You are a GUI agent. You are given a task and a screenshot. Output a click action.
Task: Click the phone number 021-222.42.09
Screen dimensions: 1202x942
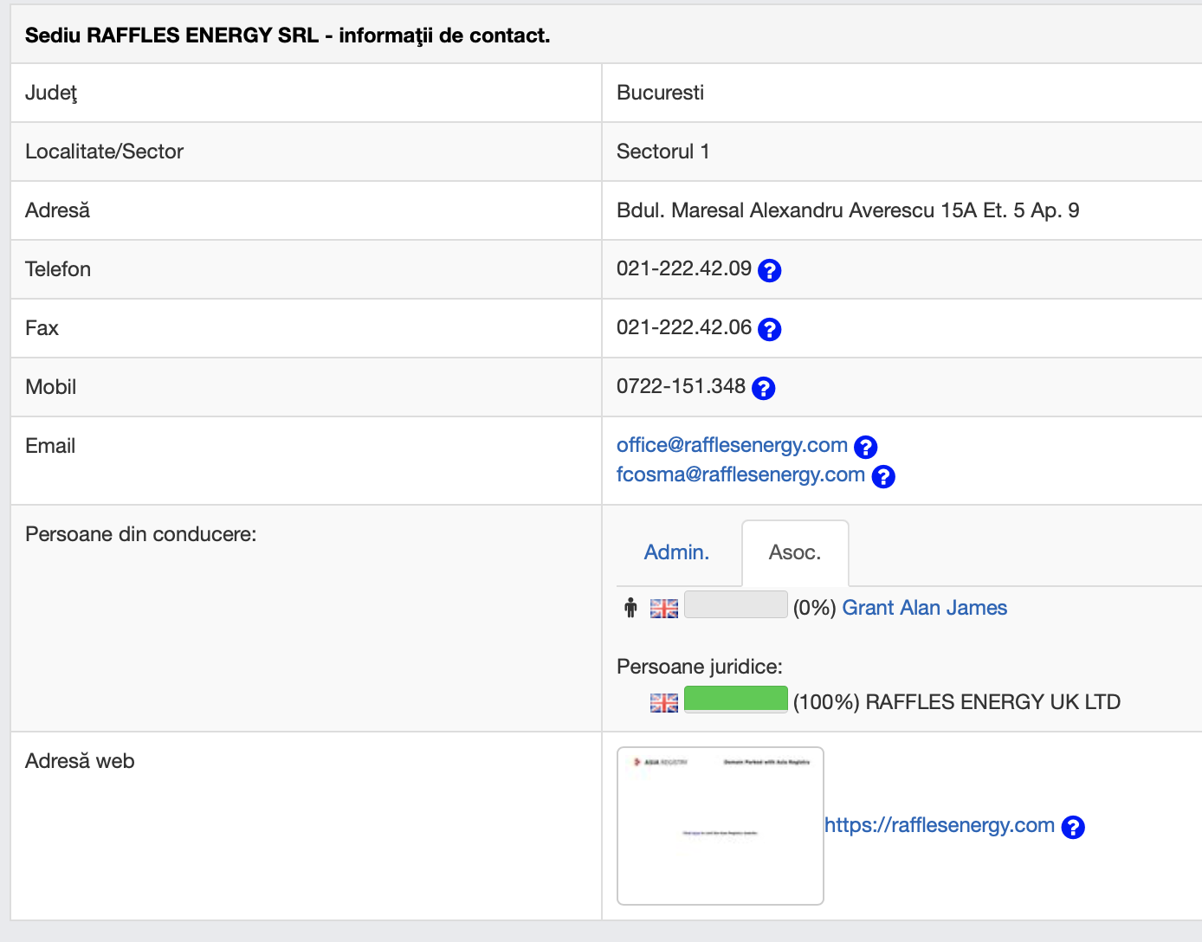click(683, 268)
